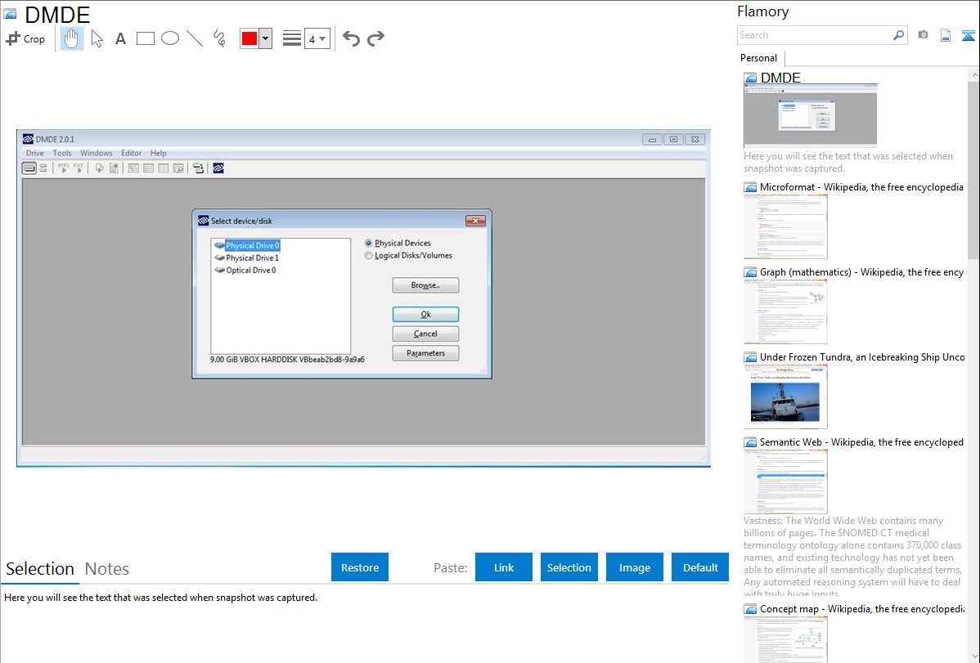This screenshot has width=980, height=663.
Task: Click the blue hat icon in Flamory header
Action: [968, 36]
